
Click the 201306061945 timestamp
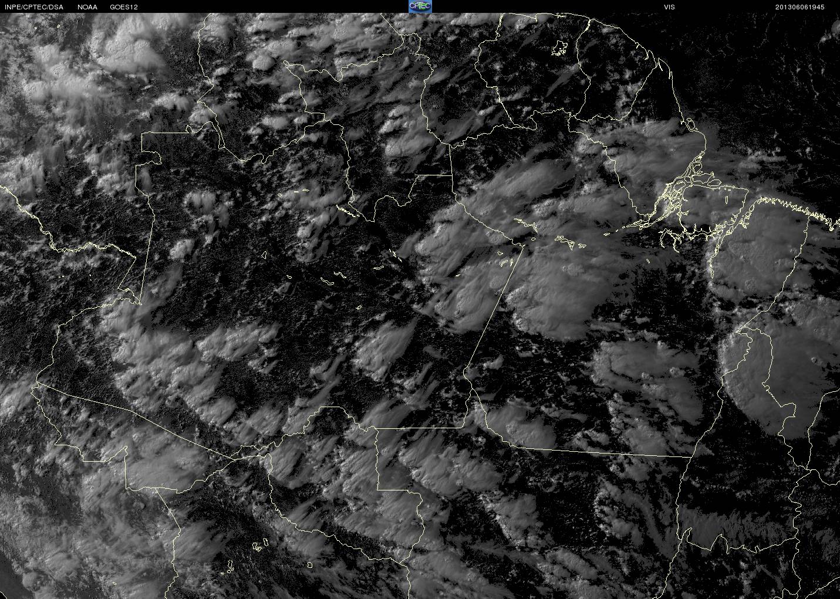pos(800,7)
